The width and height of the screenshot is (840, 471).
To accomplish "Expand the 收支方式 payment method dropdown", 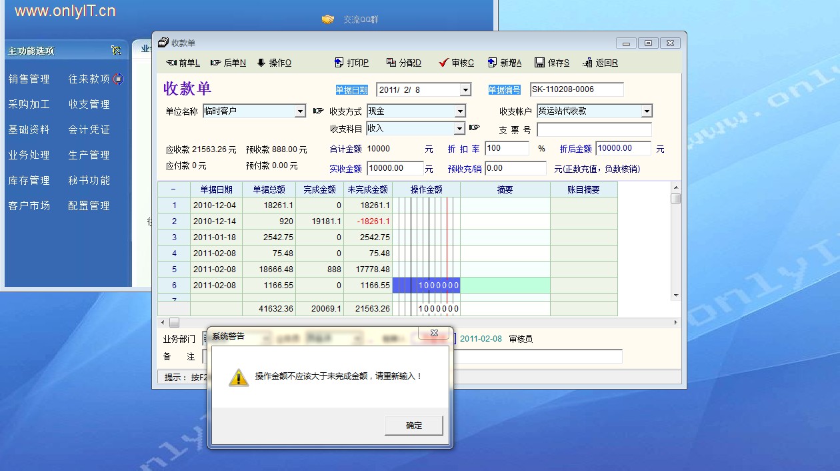I will (x=460, y=111).
